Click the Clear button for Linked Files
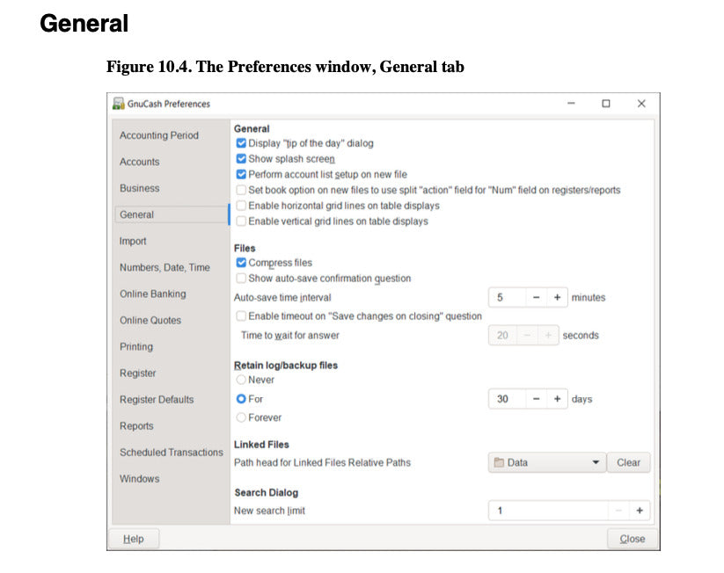The width and height of the screenshot is (724, 573). [629, 462]
